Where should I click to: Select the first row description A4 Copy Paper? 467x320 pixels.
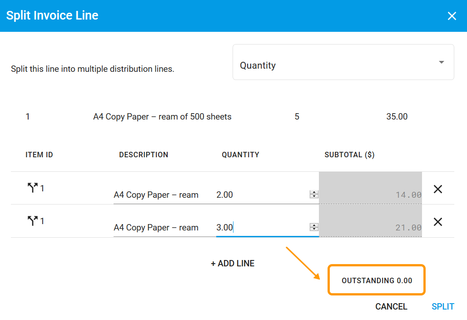[156, 195]
